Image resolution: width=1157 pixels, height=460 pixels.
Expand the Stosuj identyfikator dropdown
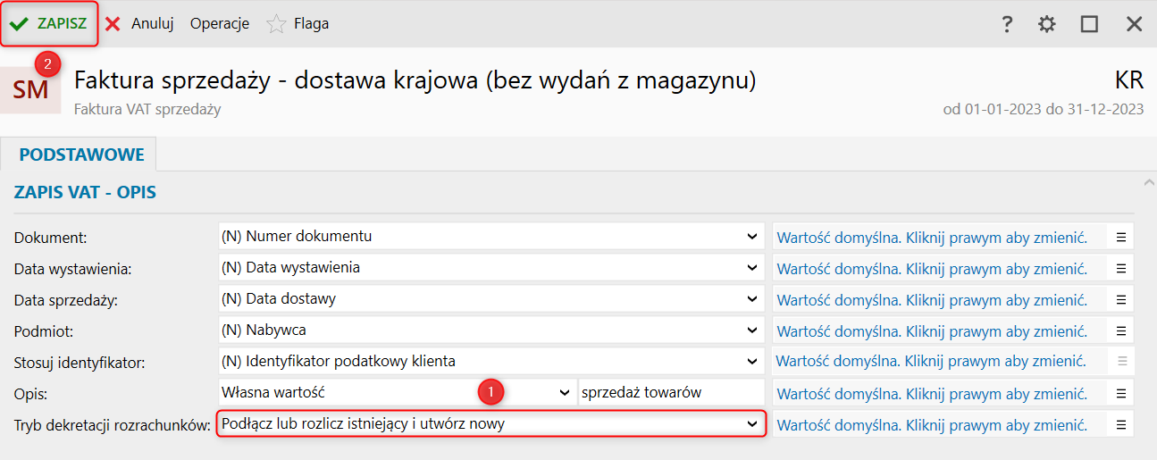coord(751,362)
